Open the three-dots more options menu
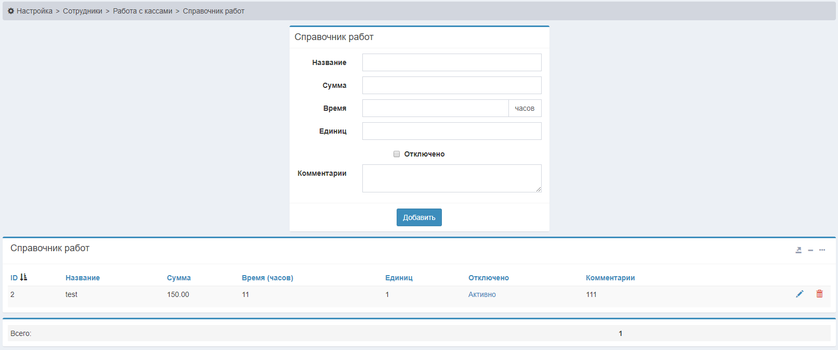 tap(822, 250)
